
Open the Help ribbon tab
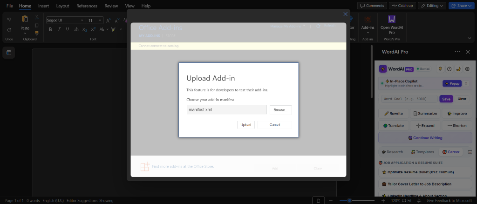click(146, 6)
